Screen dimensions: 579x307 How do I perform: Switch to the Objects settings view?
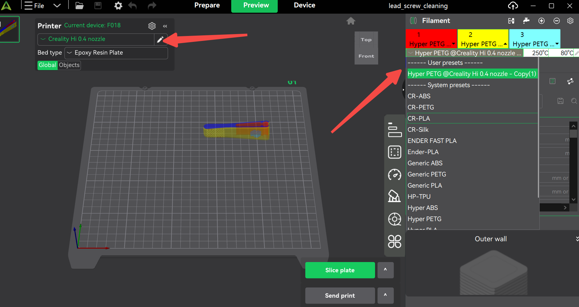[69, 65]
